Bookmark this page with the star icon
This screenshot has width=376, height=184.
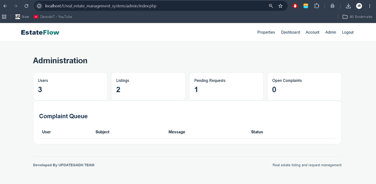pyautogui.click(x=281, y=6)
